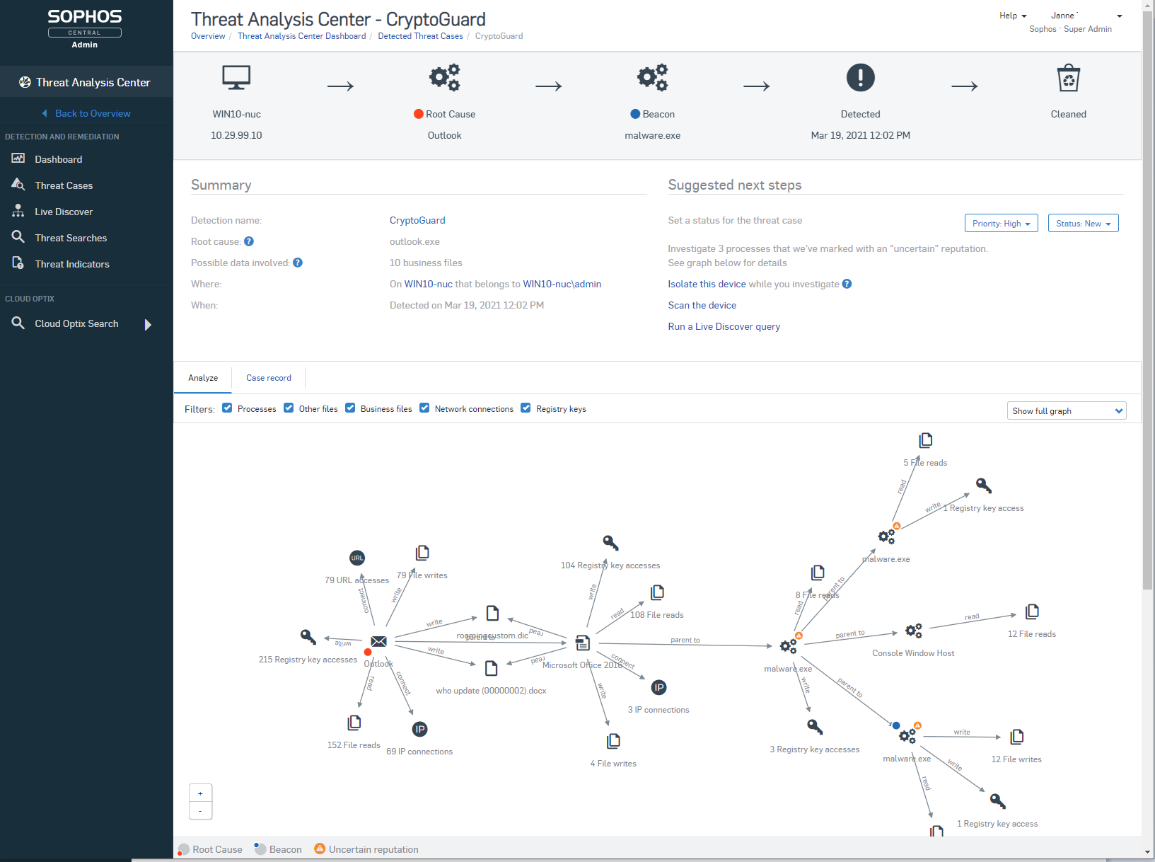Open the Show full graph dropdown
1155x862 pixels.
(1067, 410)
